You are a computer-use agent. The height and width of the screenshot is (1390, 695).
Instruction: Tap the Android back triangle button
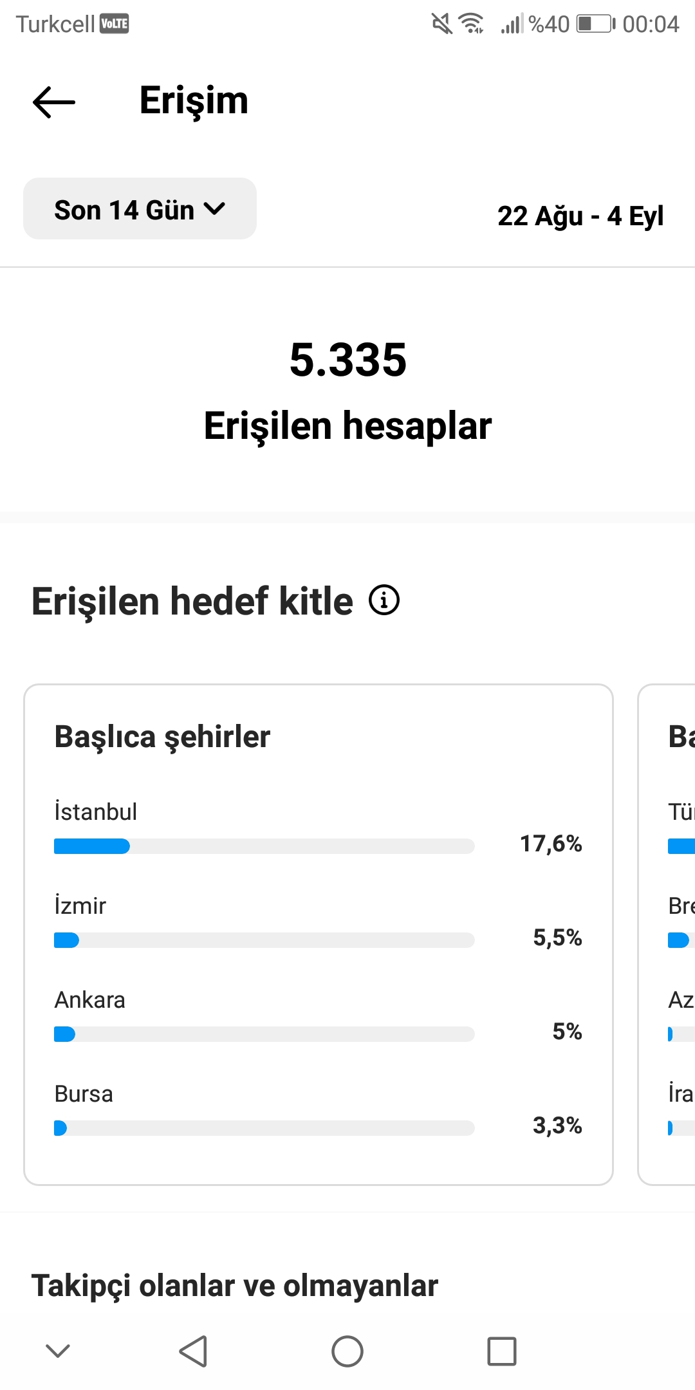[193, 1351]
